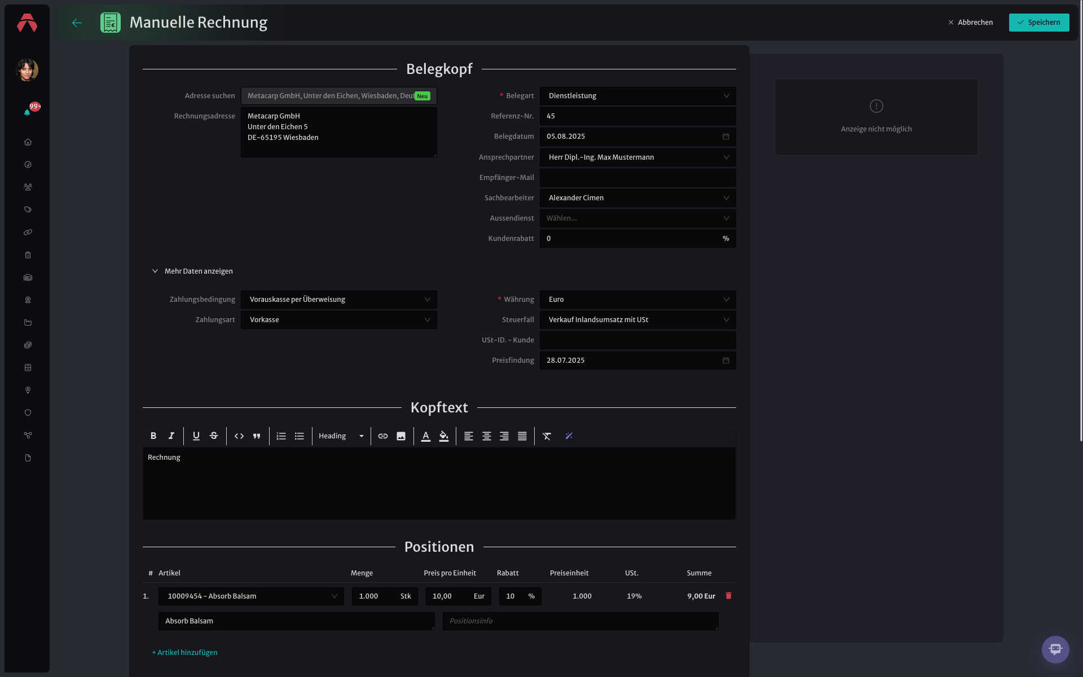
Task: Open the Steuerfall dropdown
Action: [637, 320]
